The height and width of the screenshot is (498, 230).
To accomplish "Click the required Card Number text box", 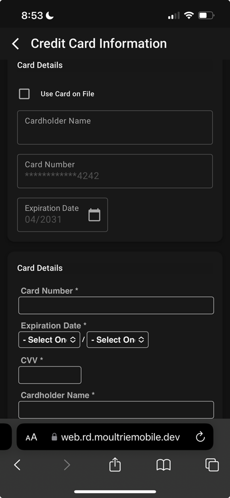I will click(x=116, y=305).
